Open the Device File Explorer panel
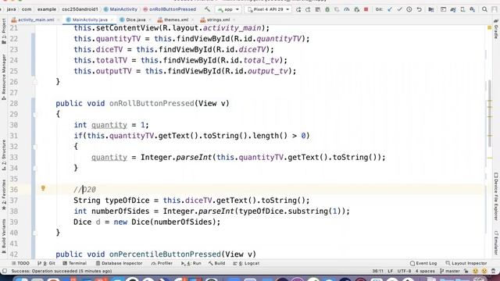This screenshot has height=281, width=500. click(x=496, y=197)
